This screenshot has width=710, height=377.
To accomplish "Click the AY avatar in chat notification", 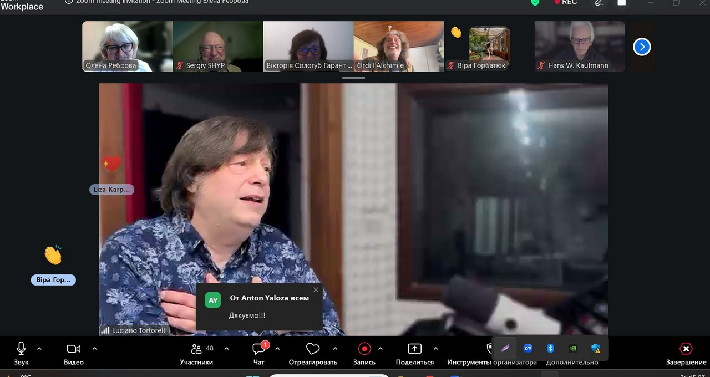I will point(213,300).
